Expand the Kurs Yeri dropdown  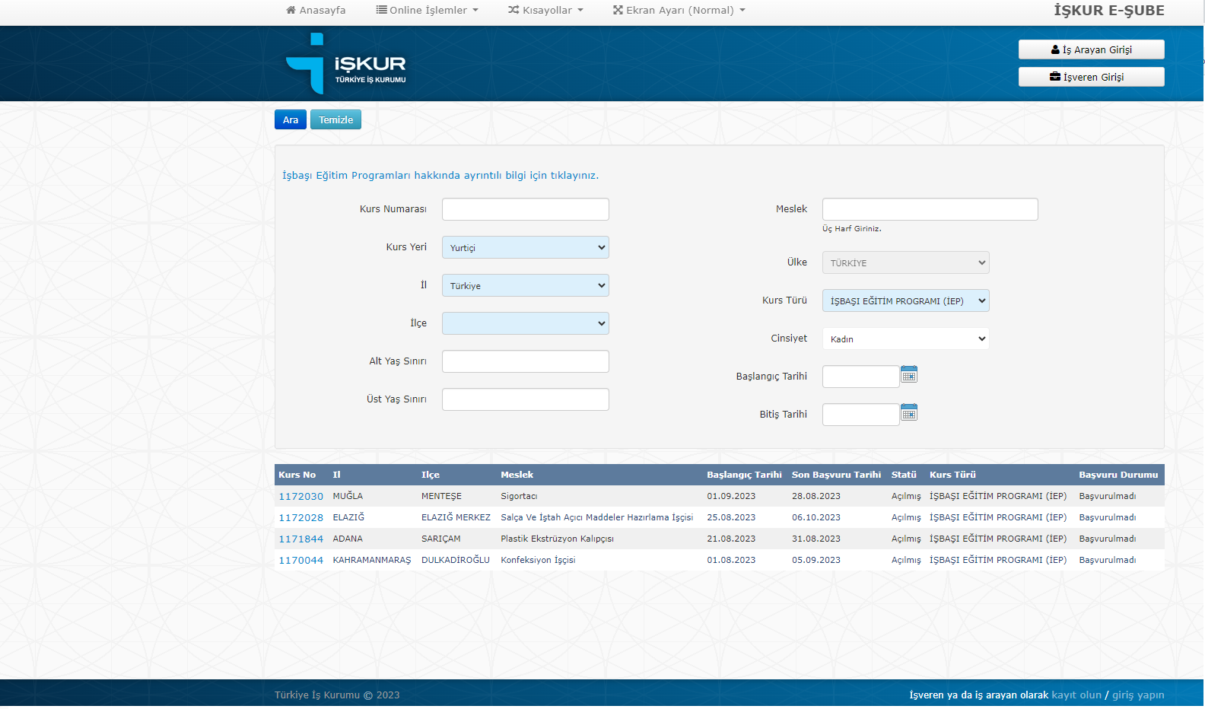pos(525,247)
